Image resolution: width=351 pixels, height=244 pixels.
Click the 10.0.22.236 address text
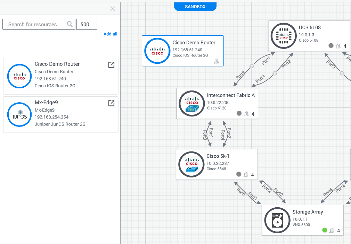pos(218,103)
